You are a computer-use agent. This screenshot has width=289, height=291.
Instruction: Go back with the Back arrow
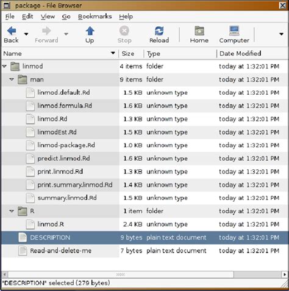tap(11, 34)
